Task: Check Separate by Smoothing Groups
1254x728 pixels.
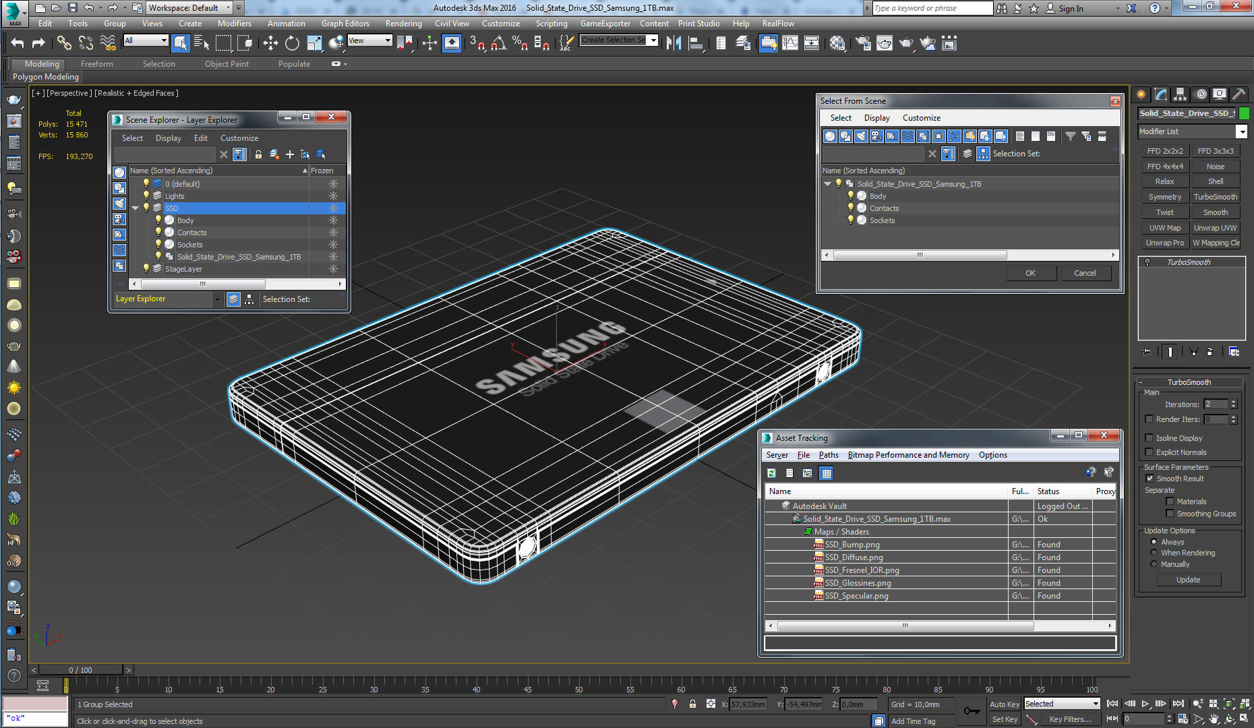Action: click(x=1170, y=513)
